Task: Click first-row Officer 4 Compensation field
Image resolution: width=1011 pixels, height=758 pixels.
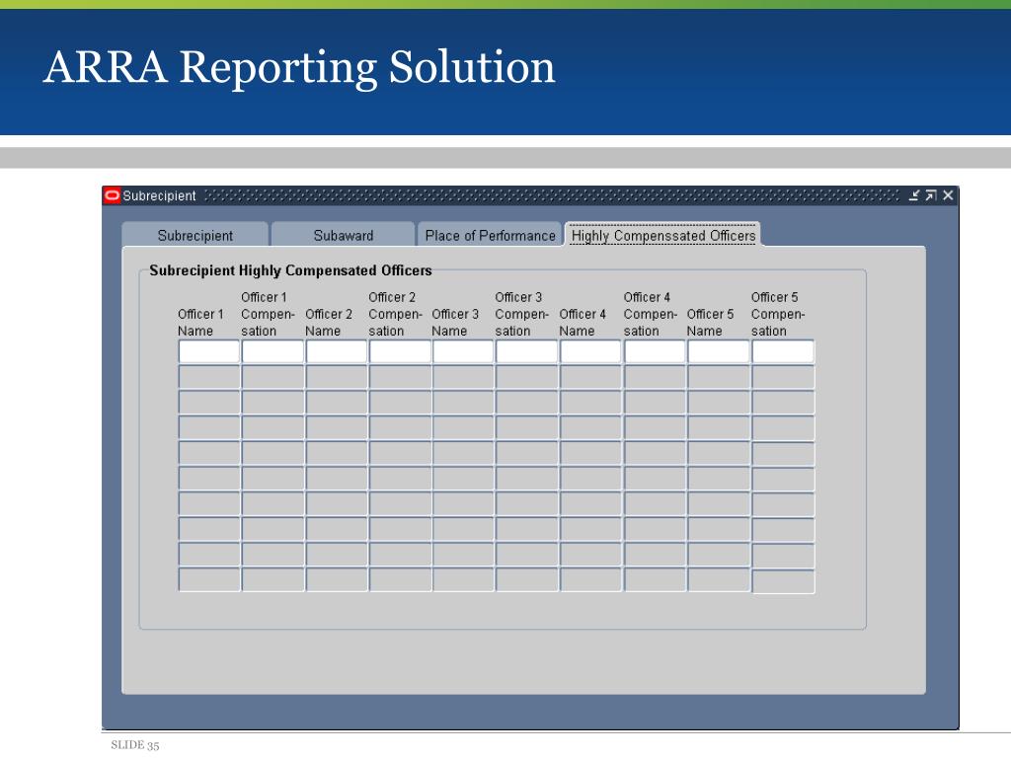Action: pyautogui.click(x=655, y=352)
